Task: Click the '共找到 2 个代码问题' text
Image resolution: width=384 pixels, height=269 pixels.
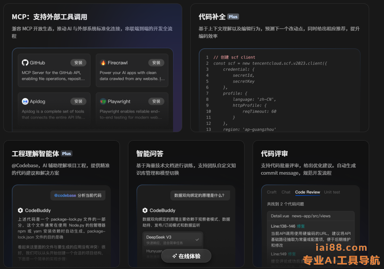Action: coord(285,204)
